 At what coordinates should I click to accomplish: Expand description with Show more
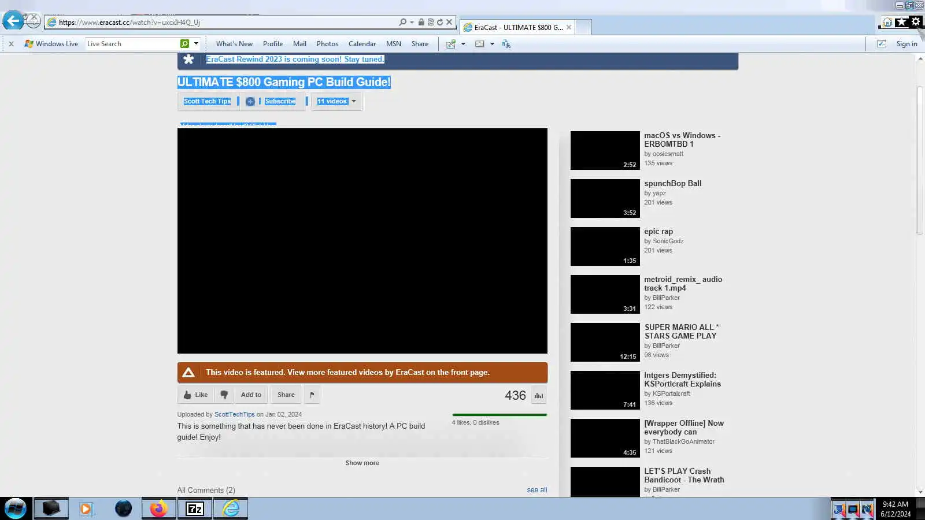362,463
